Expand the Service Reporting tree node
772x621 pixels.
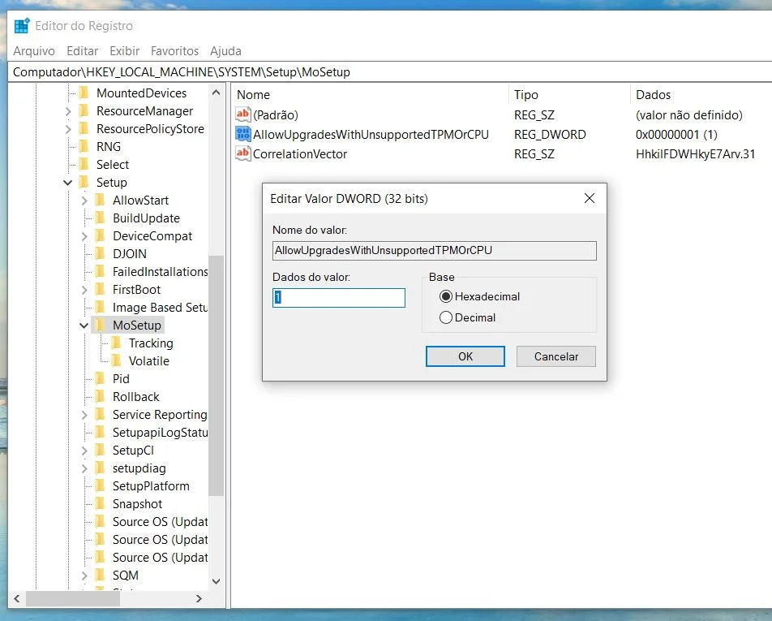coord(84,415)
